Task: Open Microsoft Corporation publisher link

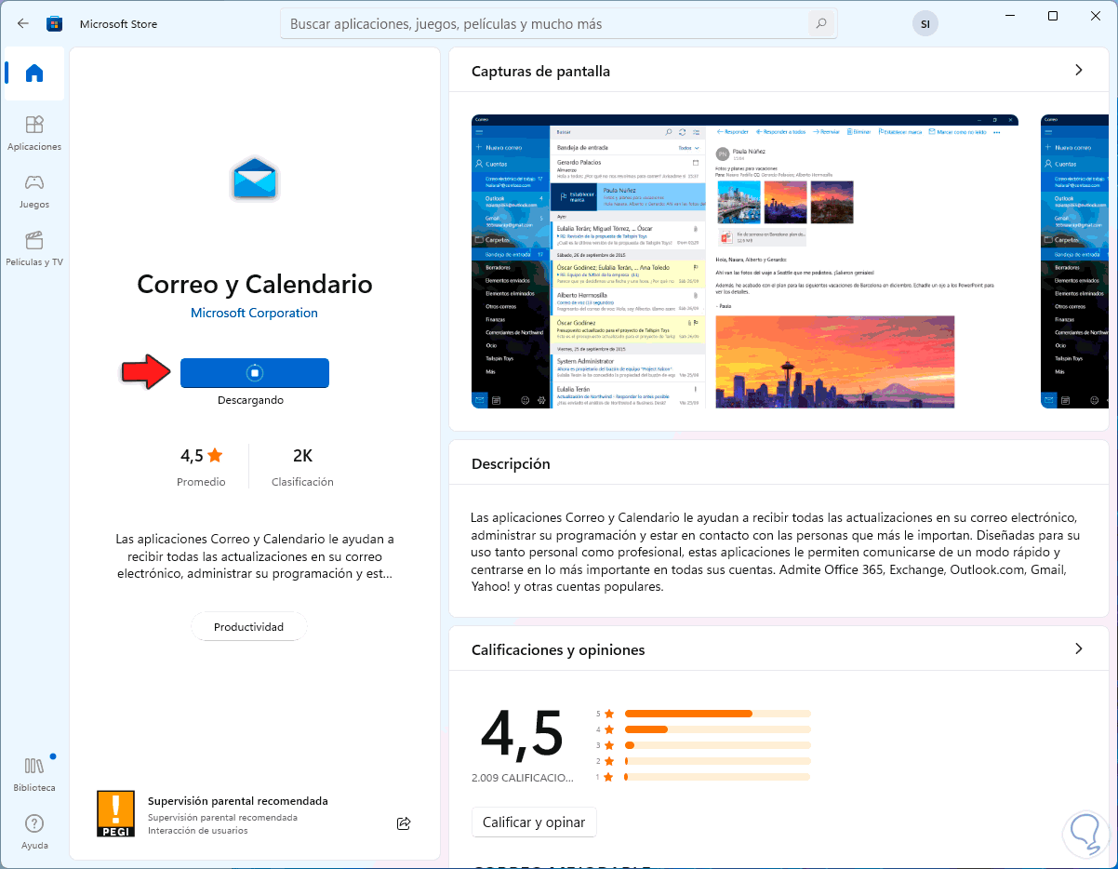Action: tap(254, 313)
